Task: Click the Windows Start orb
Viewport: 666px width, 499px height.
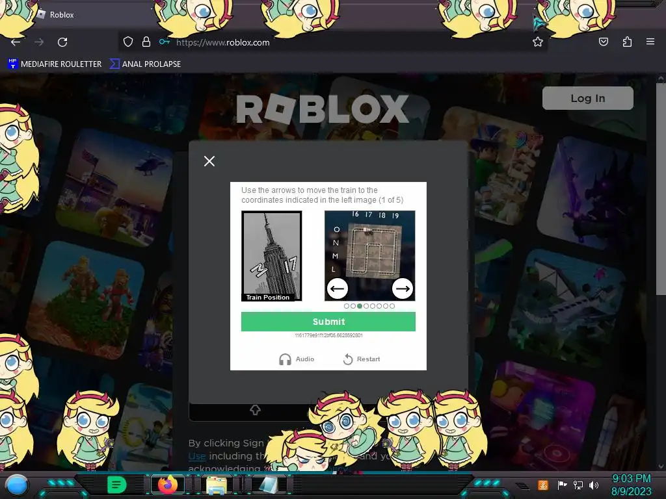Action: (x=17, y=485)
